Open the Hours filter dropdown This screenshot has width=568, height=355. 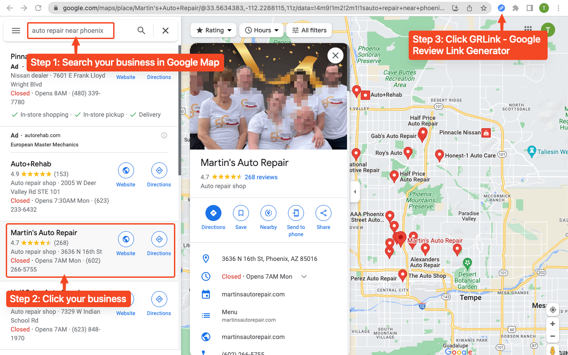pyautogui.click(x=261, y=30)
